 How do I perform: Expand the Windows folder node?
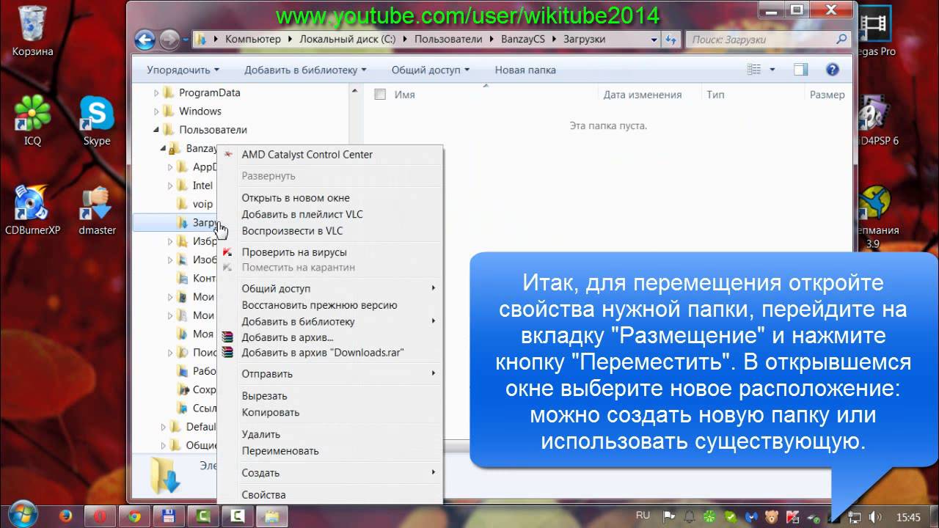pyautogui.click(x=156, y=111)
